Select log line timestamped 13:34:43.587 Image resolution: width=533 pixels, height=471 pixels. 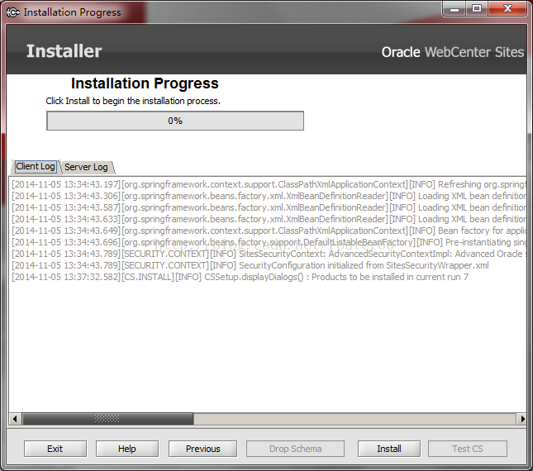[x=269, y=207]
